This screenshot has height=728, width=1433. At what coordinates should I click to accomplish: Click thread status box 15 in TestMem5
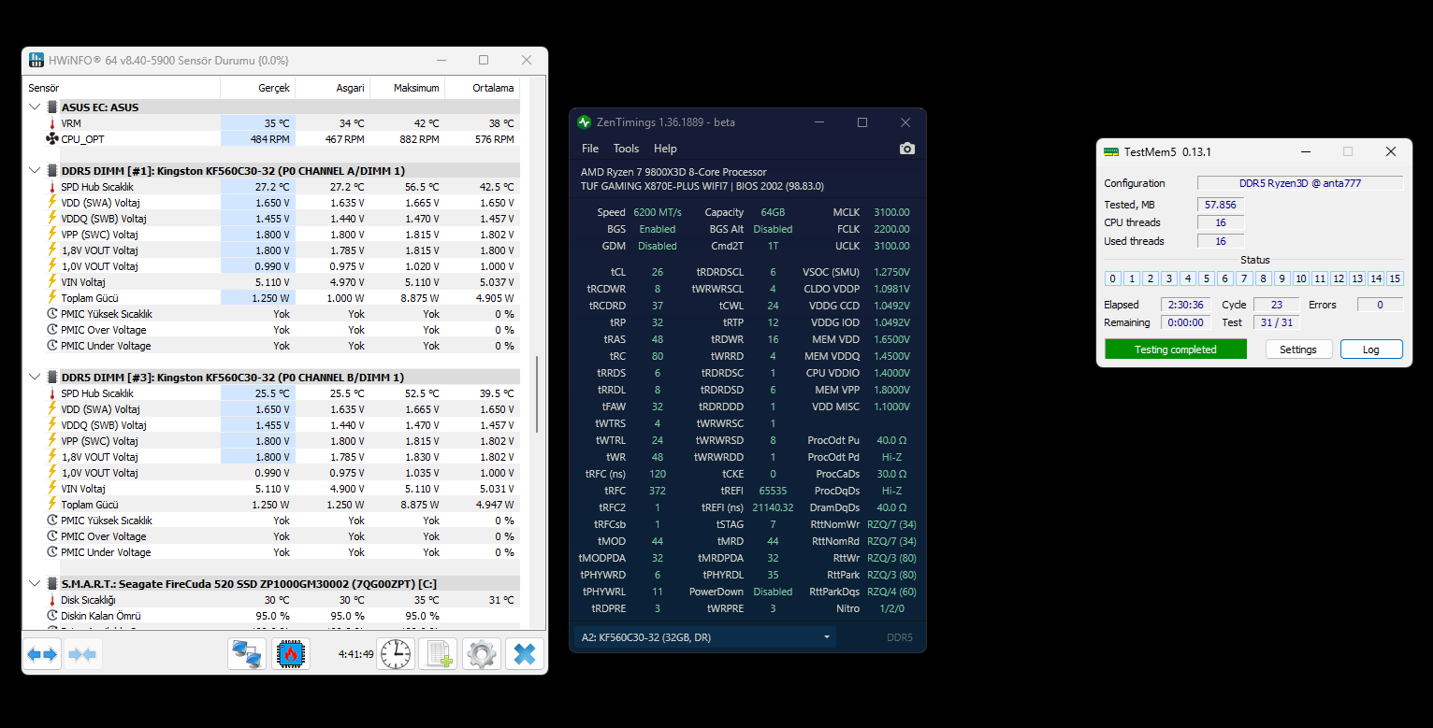(1395, 278)
